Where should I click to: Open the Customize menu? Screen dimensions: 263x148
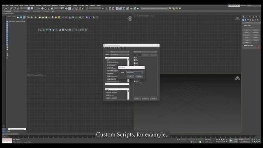click(62, 5)
